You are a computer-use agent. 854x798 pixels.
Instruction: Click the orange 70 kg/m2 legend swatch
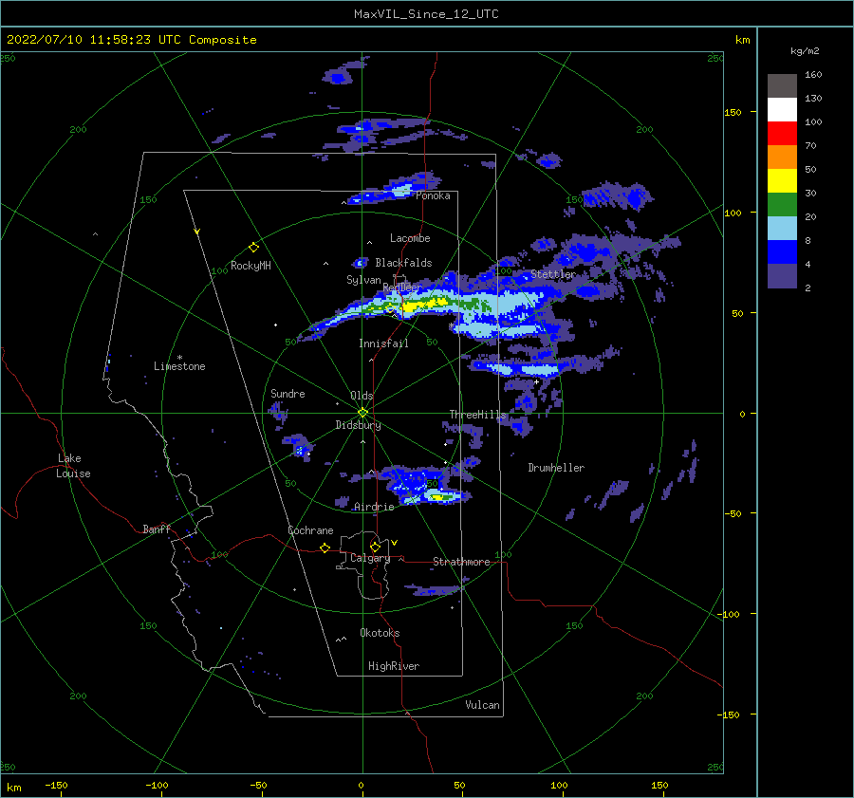[x=782, y=157]
